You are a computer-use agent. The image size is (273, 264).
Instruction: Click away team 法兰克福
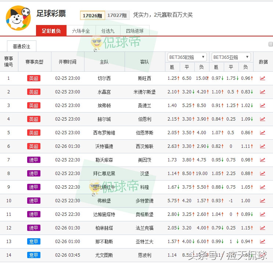144,228
